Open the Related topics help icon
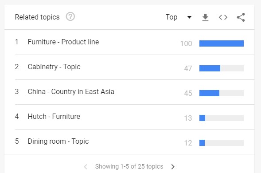This screenshot has width=261, height=173. tap(70, 17)
